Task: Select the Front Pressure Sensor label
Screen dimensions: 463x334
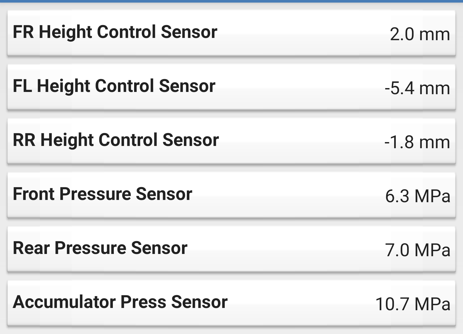Action: (x=103, y=194)
